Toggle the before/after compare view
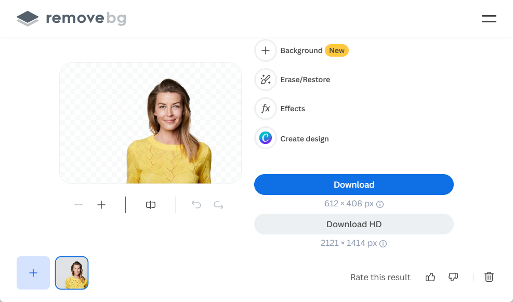This screenshot has width=513, height=302. 151,205
